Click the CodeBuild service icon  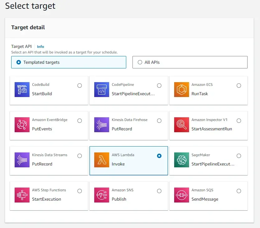22,89
